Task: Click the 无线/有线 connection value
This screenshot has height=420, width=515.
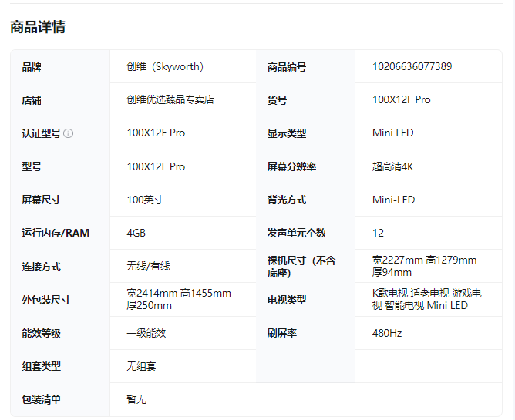Action: pyautogui.click(x=148, y=267)
